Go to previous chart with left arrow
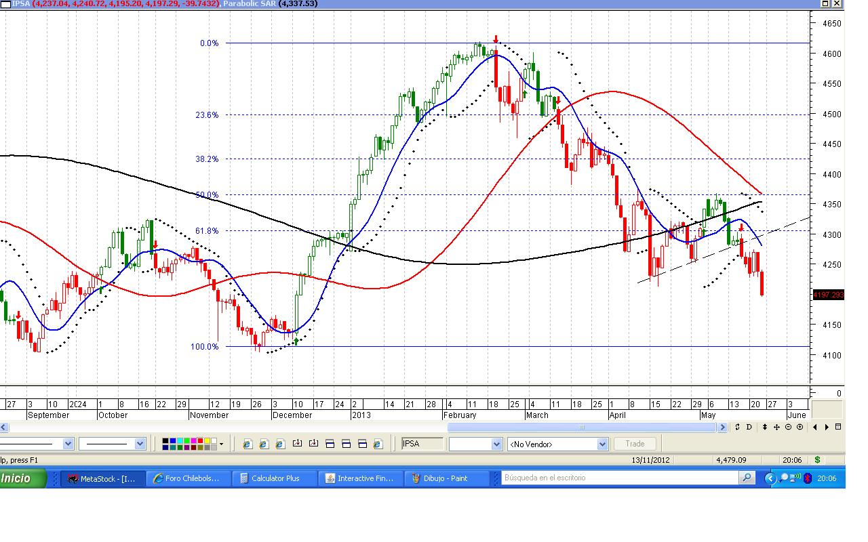 (x=815, y=427)
